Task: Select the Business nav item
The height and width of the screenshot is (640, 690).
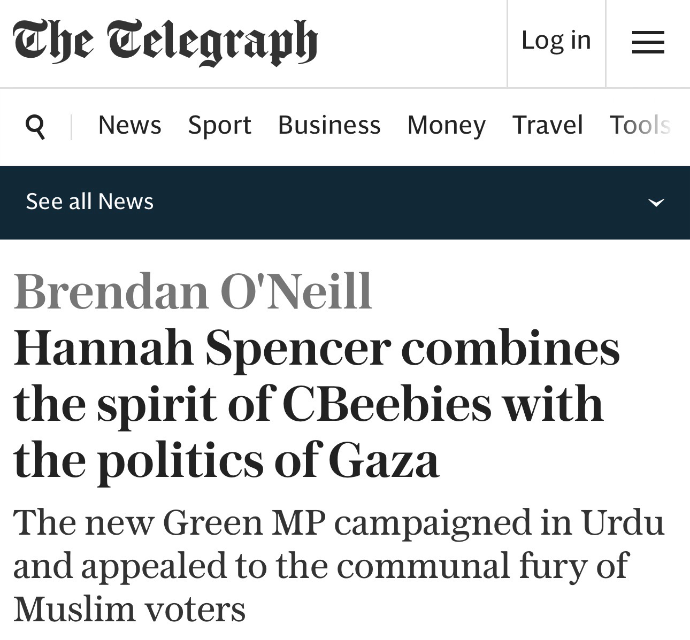Action: pos(329,126)
